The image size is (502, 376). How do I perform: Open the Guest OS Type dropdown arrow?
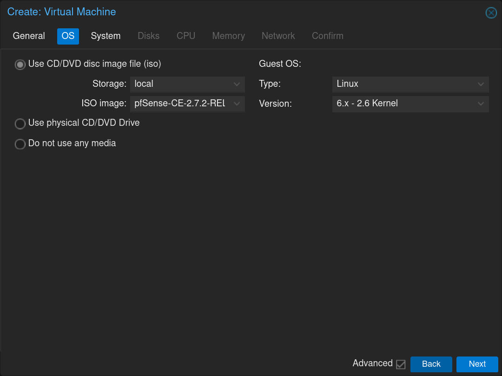pos(481,84)
